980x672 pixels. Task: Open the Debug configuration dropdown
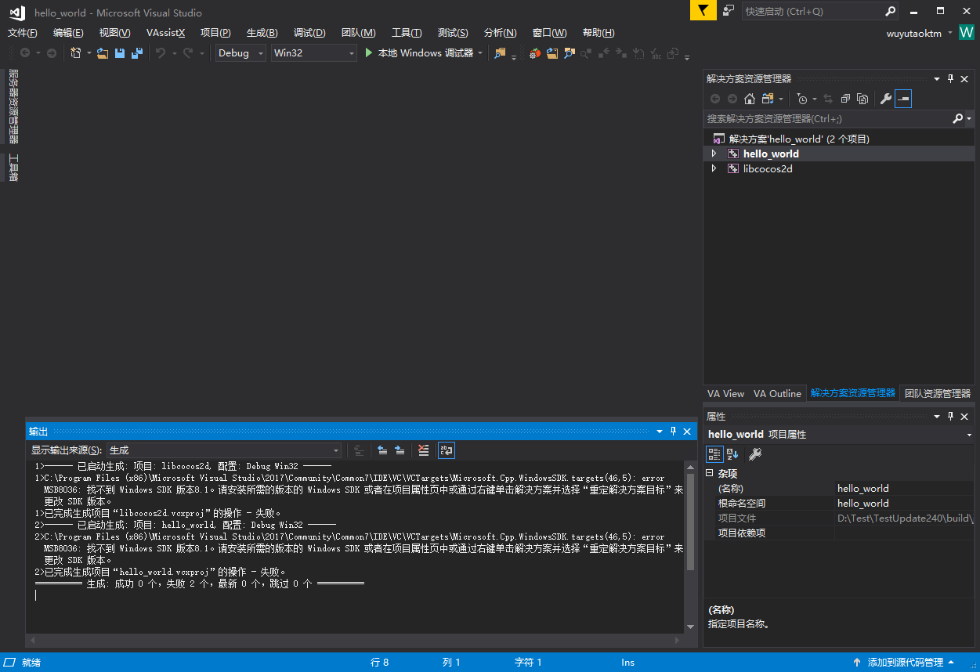pyautogui.click(x=240, y=53)
